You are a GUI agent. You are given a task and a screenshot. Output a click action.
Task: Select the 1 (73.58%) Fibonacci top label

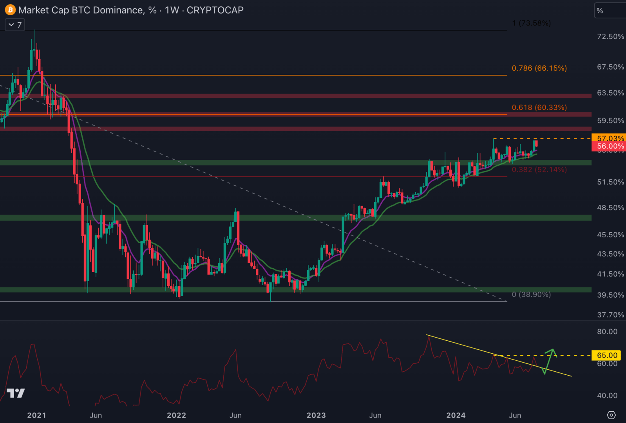531,23
